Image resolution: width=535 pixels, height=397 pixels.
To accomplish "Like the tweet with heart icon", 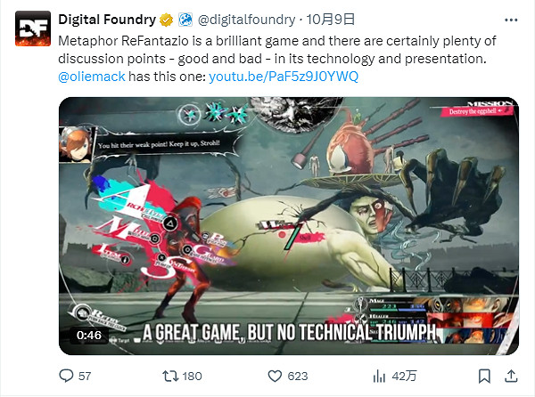I will [275, 376].
